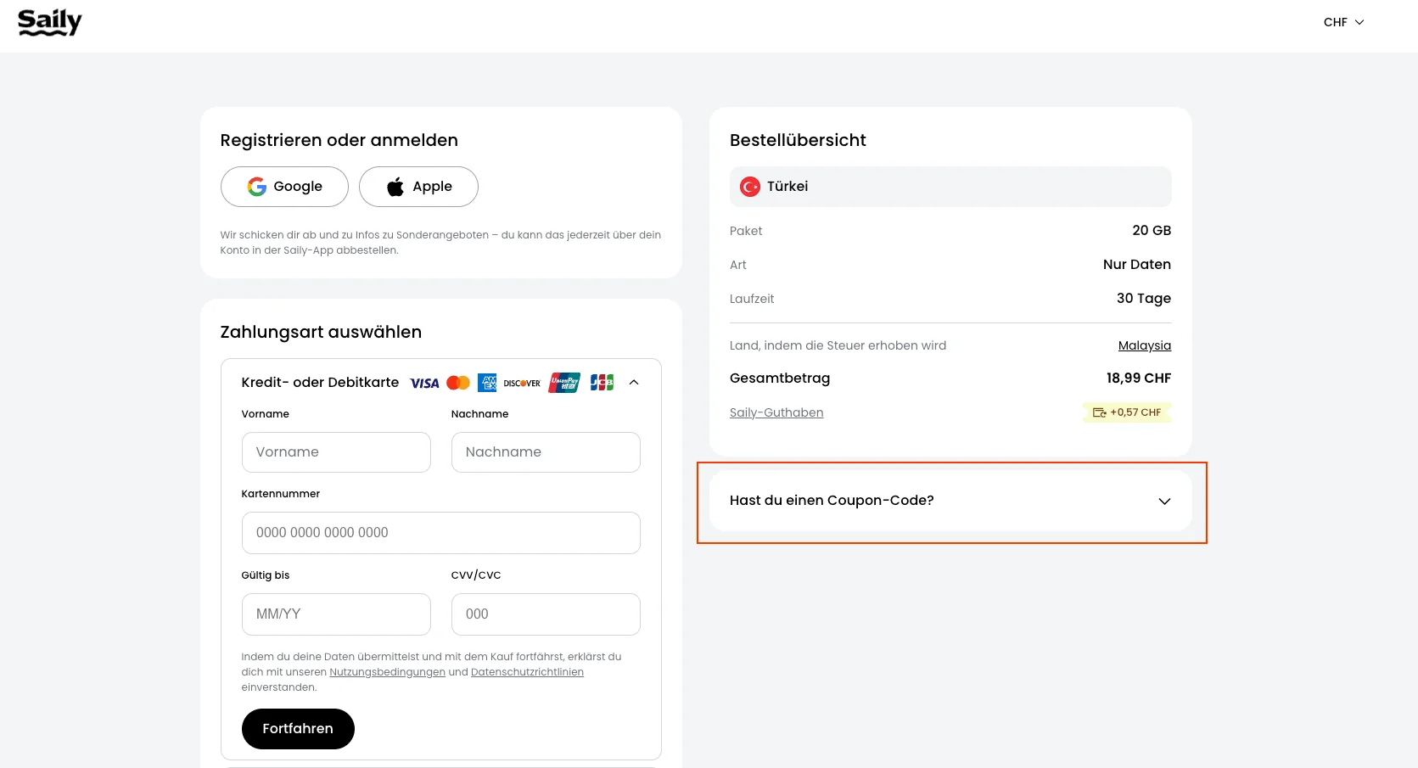The width and height of the screenshot is (1418, 768).
Task: Click the 30 Tage duration value
Action: point(1143,299)
